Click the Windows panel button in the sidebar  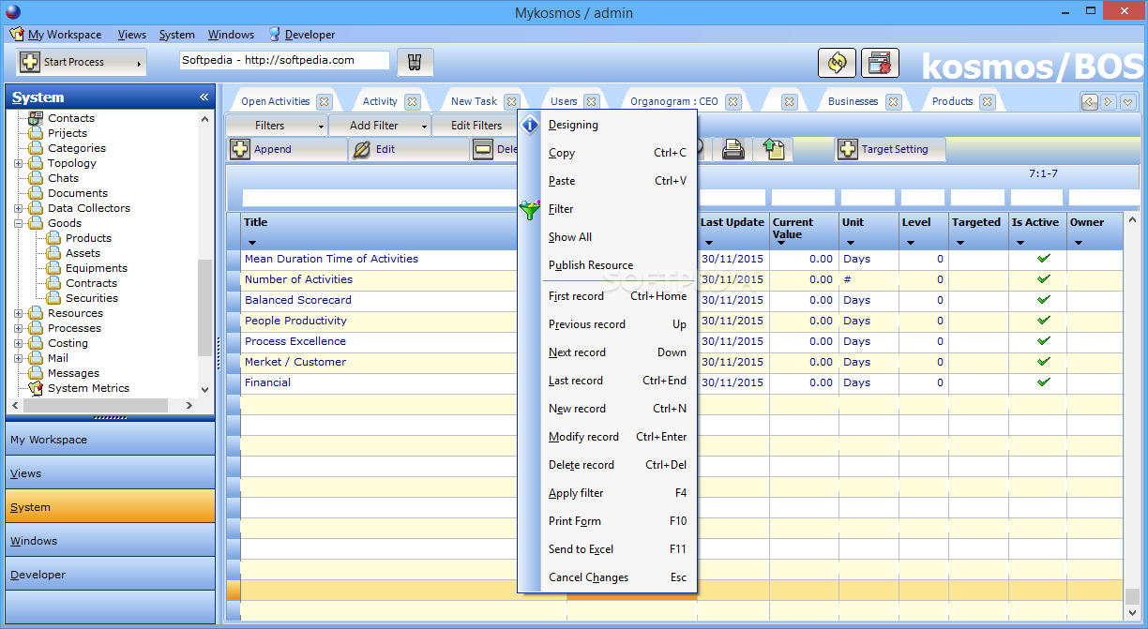pos(110,541)
